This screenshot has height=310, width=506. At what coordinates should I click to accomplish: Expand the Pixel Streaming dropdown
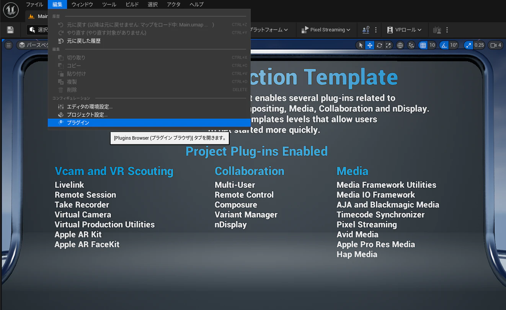(326, 30)
